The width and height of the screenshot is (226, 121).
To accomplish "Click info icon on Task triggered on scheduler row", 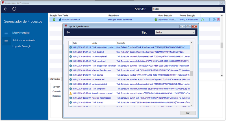I will (x=71, y=66).
